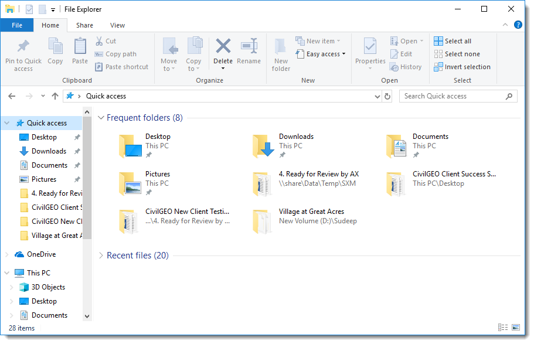The image size is (534, 344).
Task: Click the Rename icon in the ribbon
Action: [x=249, y=52]
